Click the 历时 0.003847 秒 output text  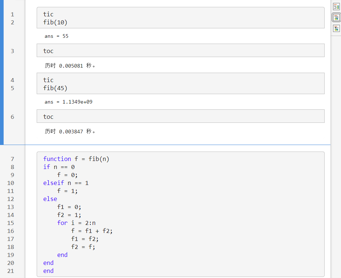[x=70, y=131]
